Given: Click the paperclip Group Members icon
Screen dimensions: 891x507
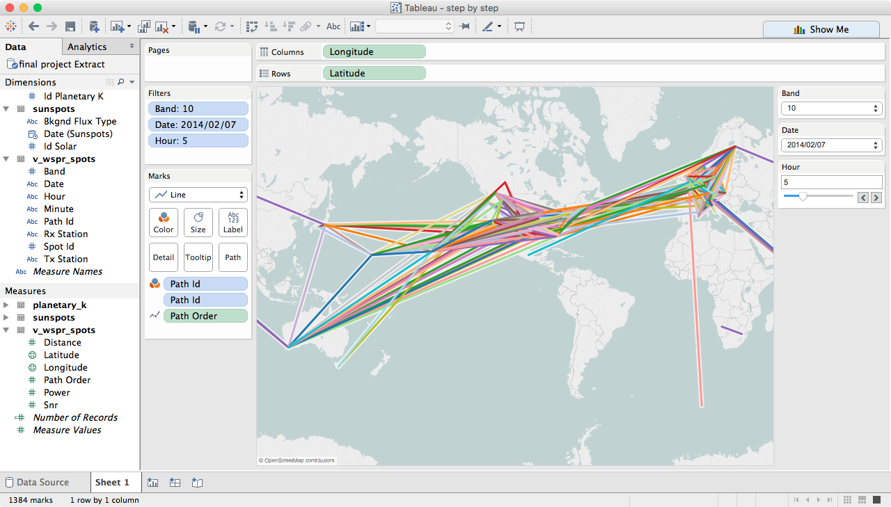Looking at the screenshot, I should [x=306, y=26].
